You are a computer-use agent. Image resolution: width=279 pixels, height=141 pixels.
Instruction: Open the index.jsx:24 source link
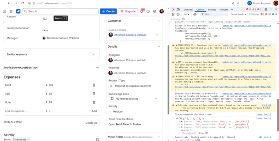point(263,118)
